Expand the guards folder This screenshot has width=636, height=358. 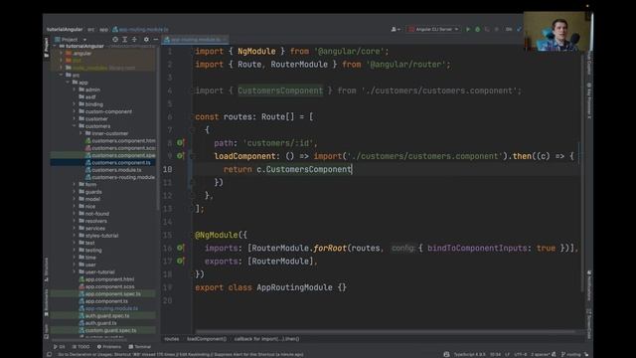(x=75, y=192)
